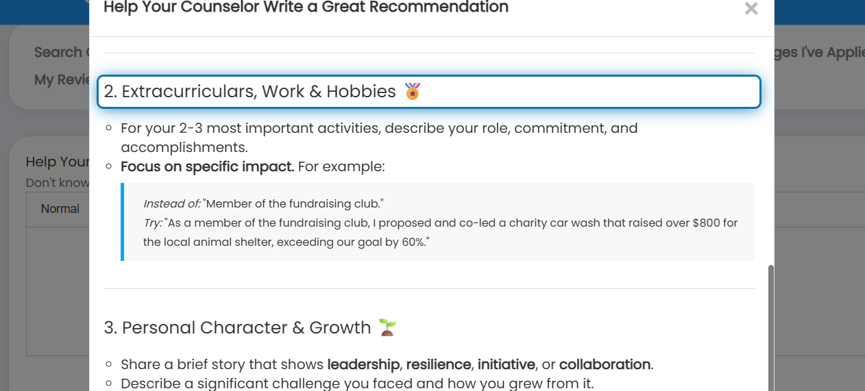
Task: Switch to the Colleges I've Applied tab
Action: point(820,52)
